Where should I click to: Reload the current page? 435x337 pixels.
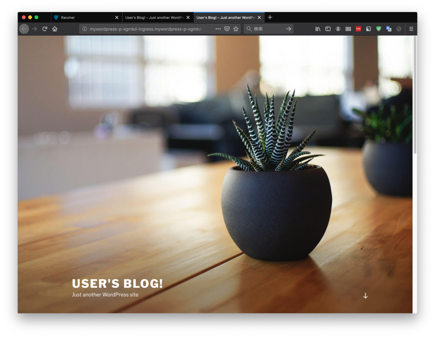click(x=45, y=29)
